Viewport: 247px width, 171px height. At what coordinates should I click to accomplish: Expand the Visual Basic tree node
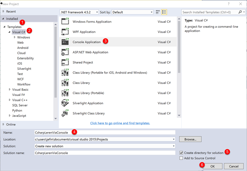9,89
